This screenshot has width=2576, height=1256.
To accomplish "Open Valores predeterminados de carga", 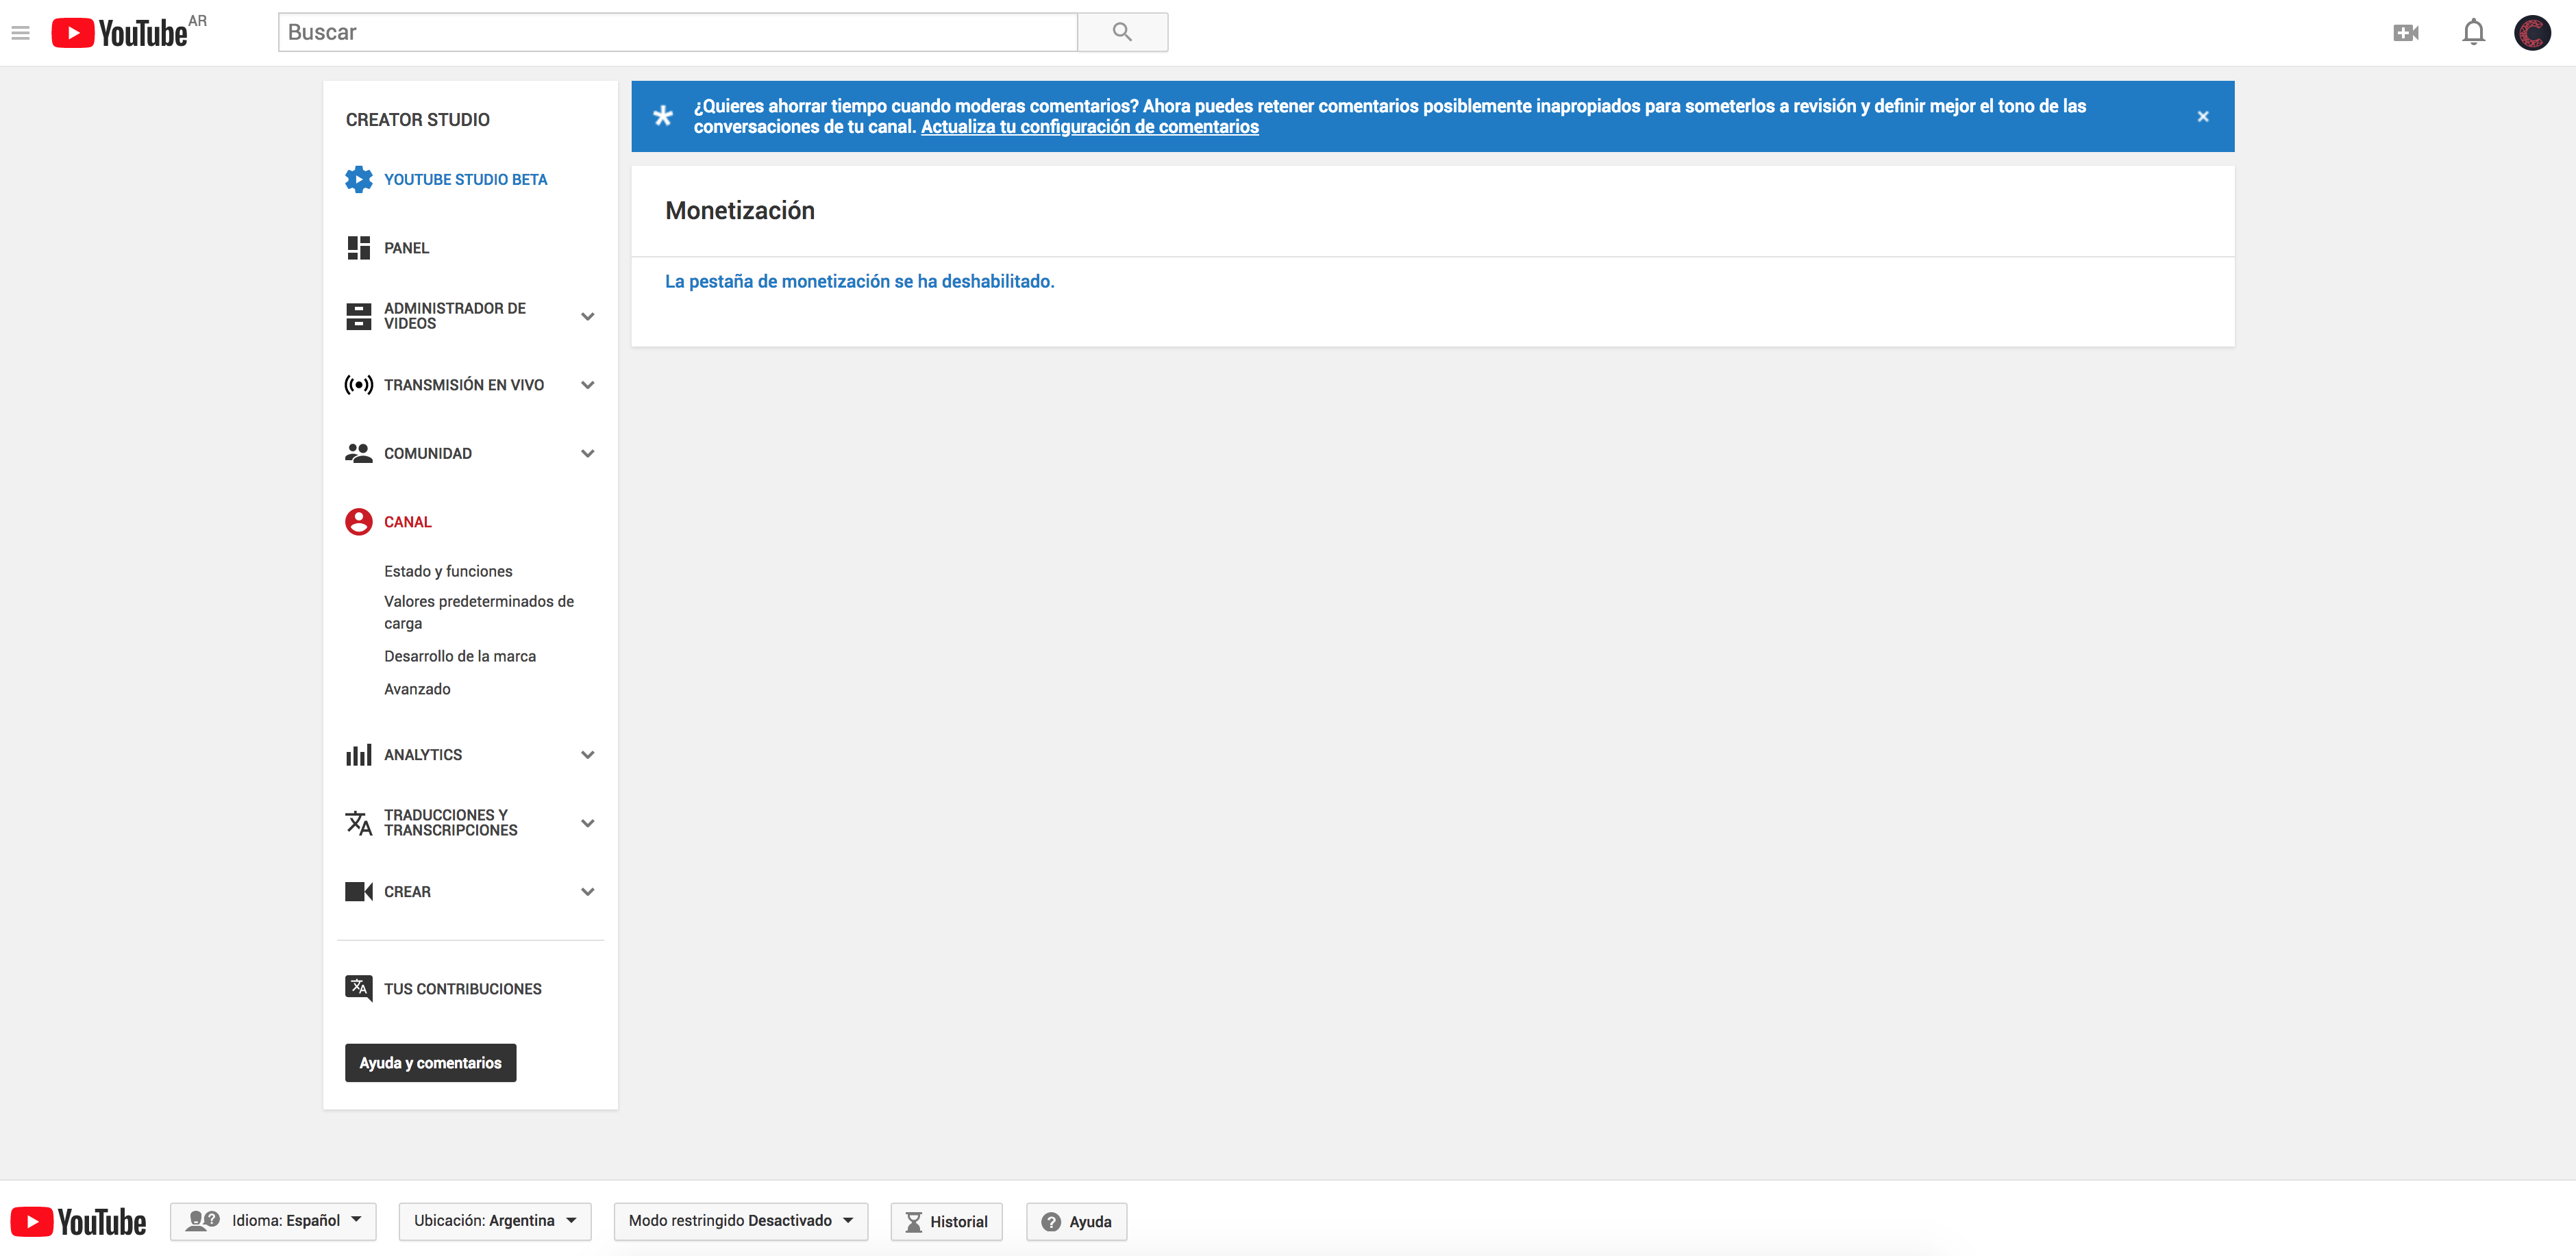I will [479, 612].
